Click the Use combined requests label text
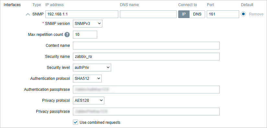Screen dimensions: 267x128 pyautogui.click(x=100, y=123)
